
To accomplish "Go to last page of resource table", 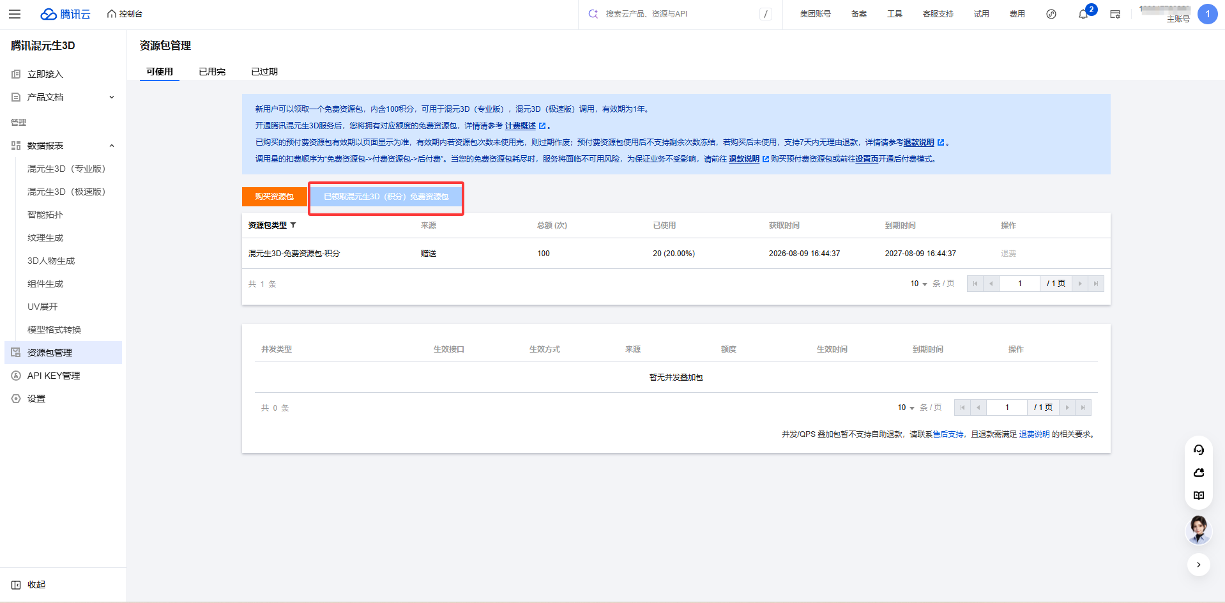I will [x=1096, y=284].
